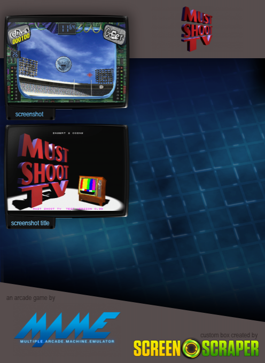
Task: Click the custom box created by caption
Action: tap(229, 335)
